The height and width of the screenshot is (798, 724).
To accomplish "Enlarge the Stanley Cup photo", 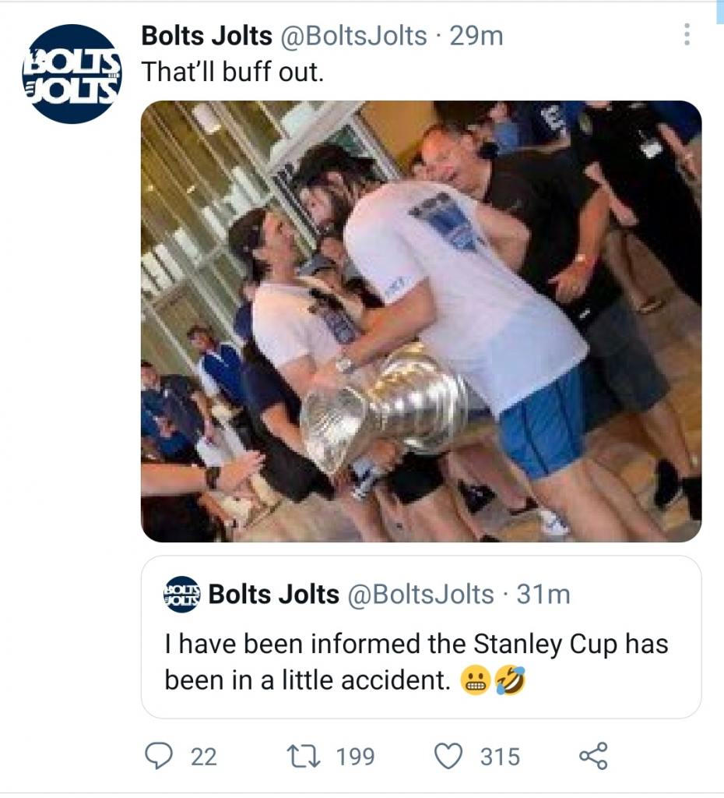I will pyautogui.click(x=420, y=321).
